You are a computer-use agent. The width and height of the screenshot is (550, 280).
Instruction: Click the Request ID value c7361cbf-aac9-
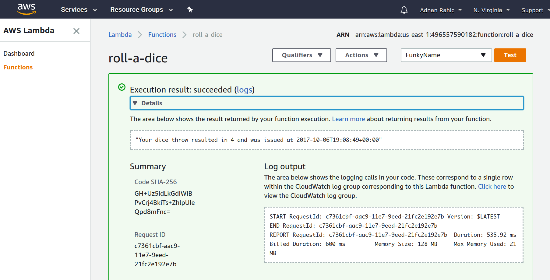(x=157, y=255)
